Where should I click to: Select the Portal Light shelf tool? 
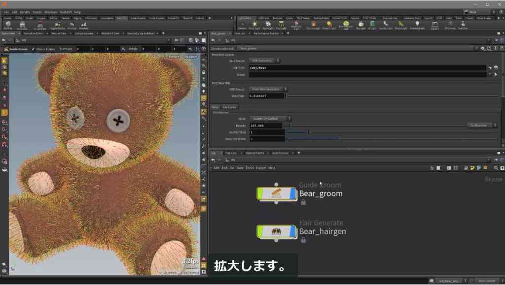(400, 25)
